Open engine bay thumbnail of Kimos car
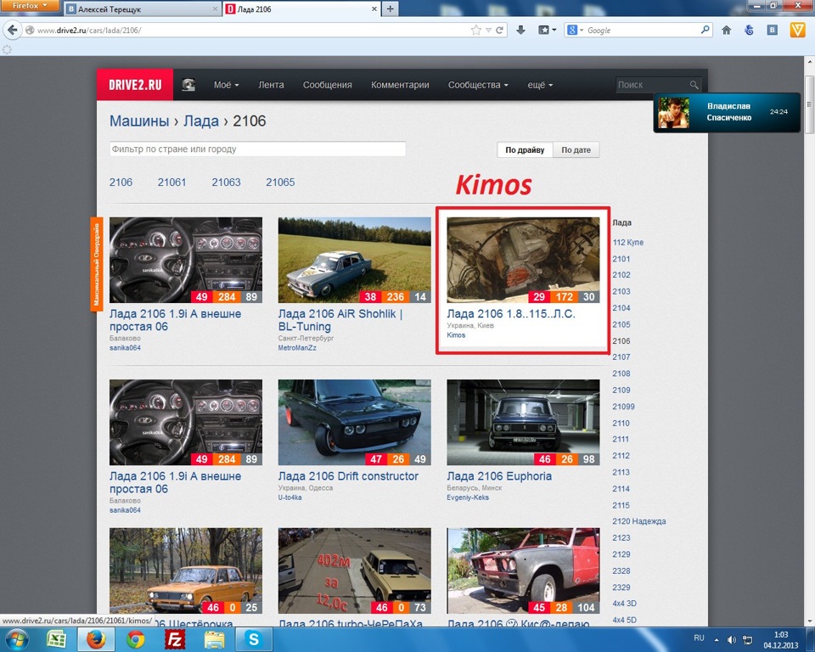The height and width of the screenshot is (652, 815). coord(523,260)
